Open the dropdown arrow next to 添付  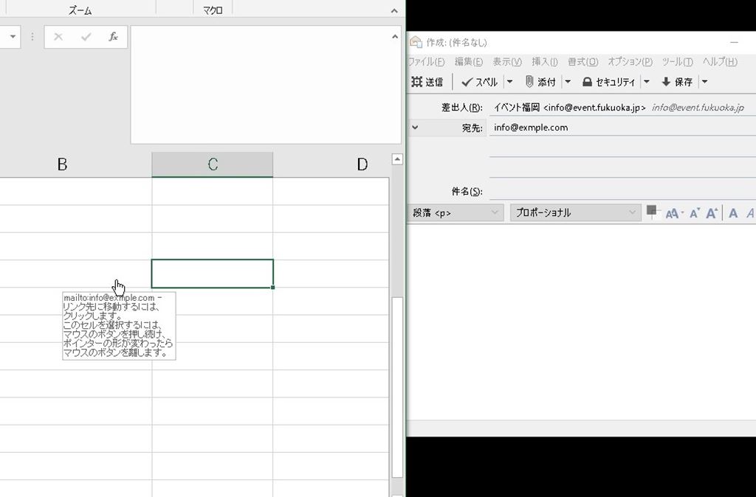point(568,82)
